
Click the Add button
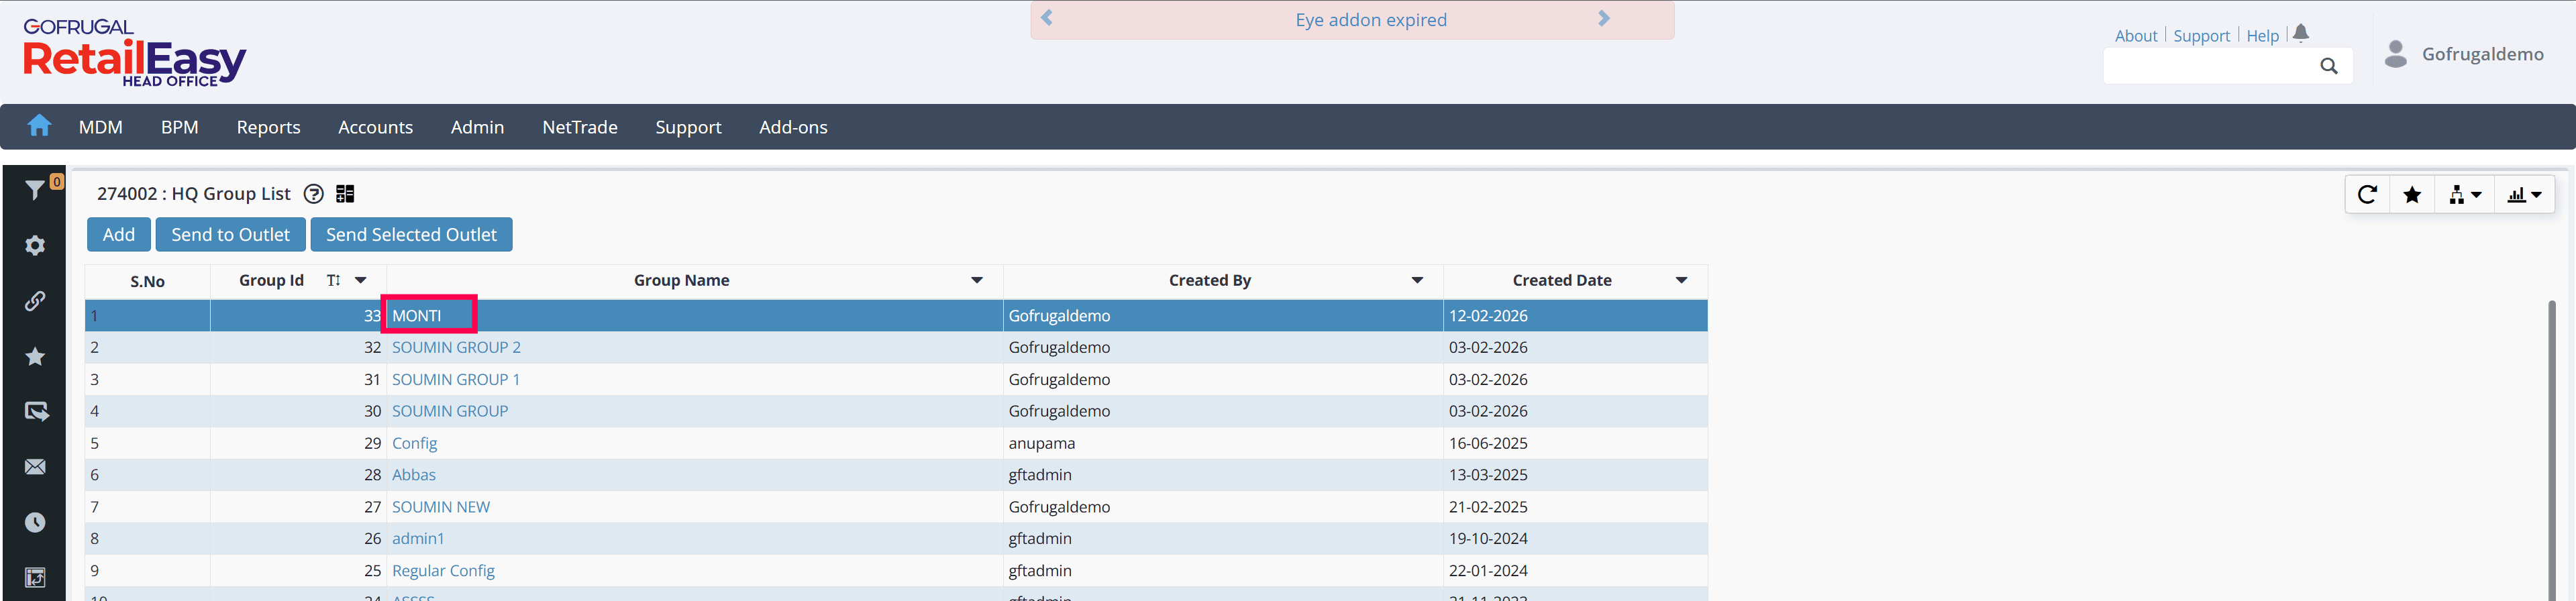[118, 235]
